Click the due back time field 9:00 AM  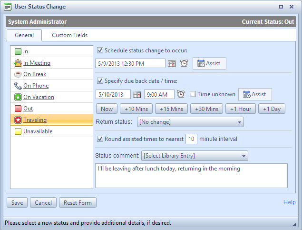[159, 94]
